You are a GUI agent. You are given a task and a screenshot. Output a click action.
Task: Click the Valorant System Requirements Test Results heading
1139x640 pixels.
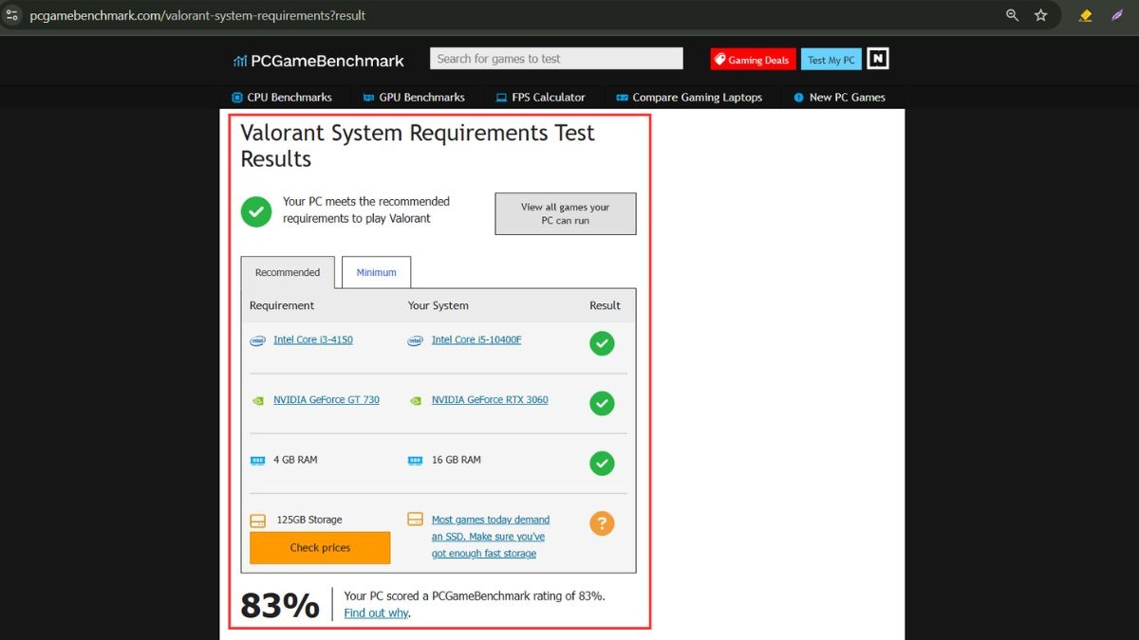[418, 145]
